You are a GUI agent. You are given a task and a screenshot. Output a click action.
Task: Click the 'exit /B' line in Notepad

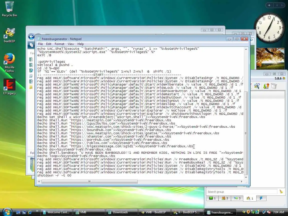click(44, 55)
